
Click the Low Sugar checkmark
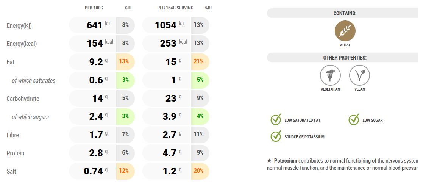click(x=354, y=120)
